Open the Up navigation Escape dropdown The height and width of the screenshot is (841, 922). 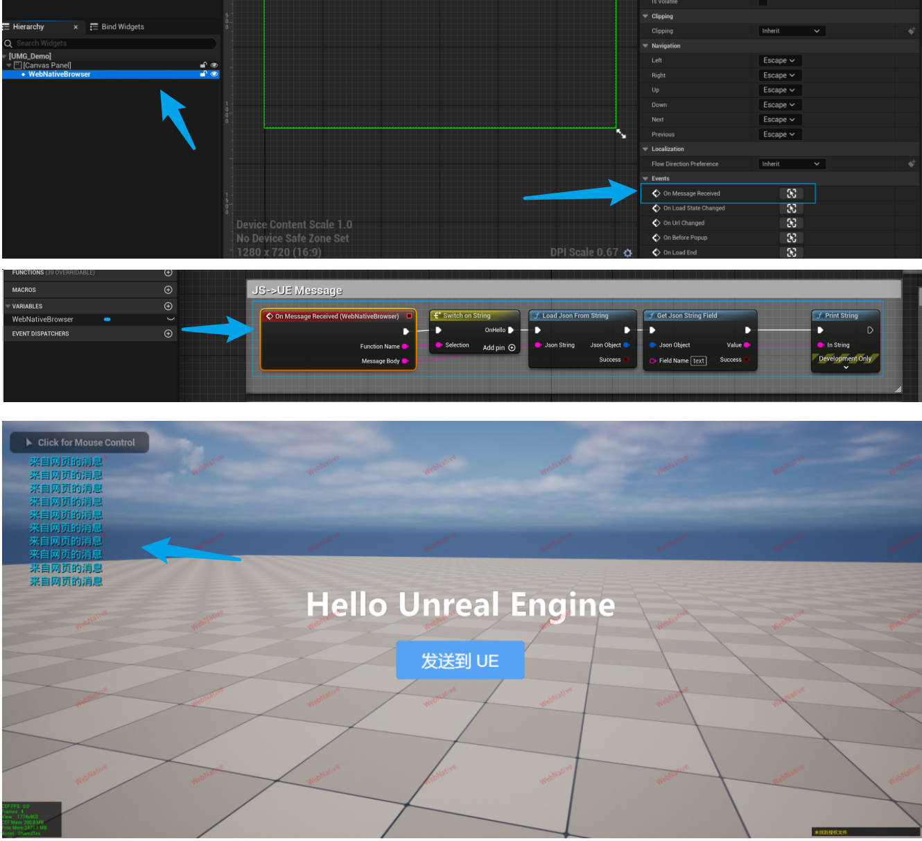pos(779,90)
